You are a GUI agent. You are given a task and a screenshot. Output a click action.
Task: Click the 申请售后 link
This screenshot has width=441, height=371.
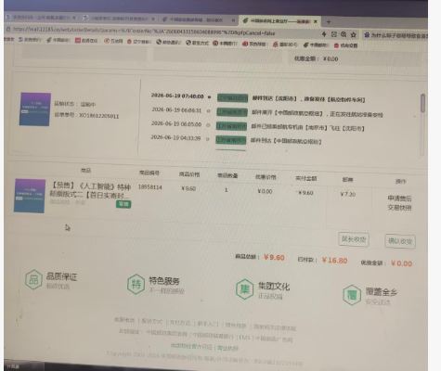pos(399,198)
